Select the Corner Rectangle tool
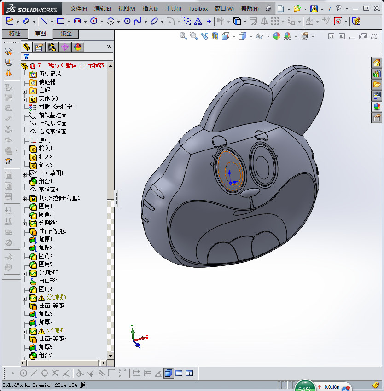The width and height of the screenshot is (384, 391). (61, 21)
